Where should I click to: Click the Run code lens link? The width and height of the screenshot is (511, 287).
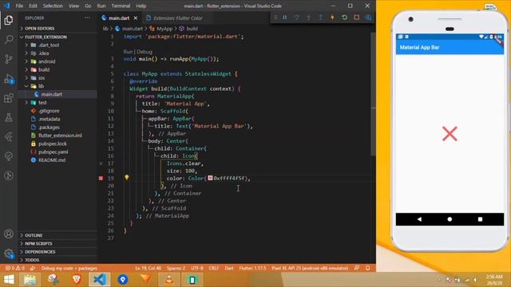tap(128, 52)
